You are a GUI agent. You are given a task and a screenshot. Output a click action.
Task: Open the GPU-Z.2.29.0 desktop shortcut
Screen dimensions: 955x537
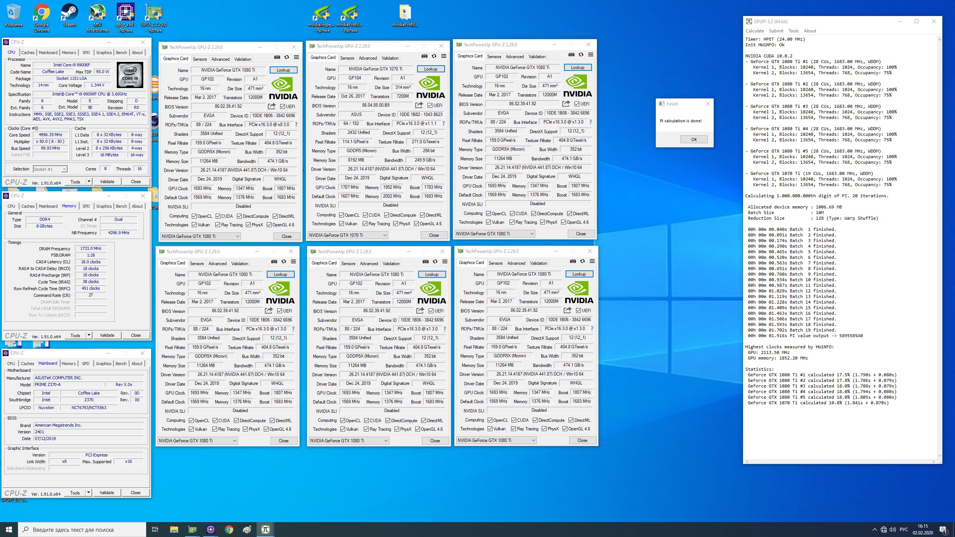[x=154, y=18]
